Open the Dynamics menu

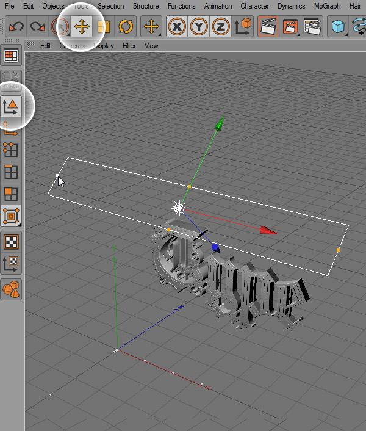click(292, 6)
